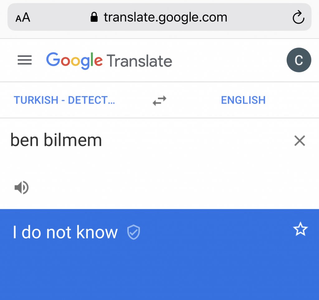Screen dimensions: 319x300
Task: Click the gray Translate word in header
Action: pos(139,61)
